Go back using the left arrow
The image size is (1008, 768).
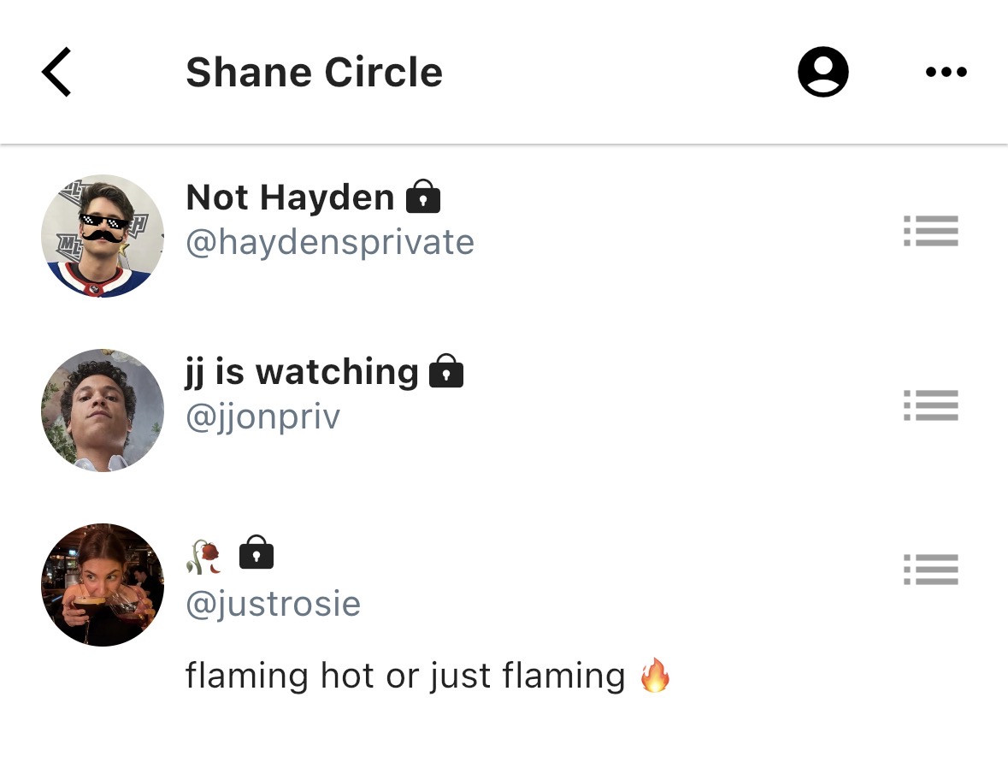[x=56, y=72]
